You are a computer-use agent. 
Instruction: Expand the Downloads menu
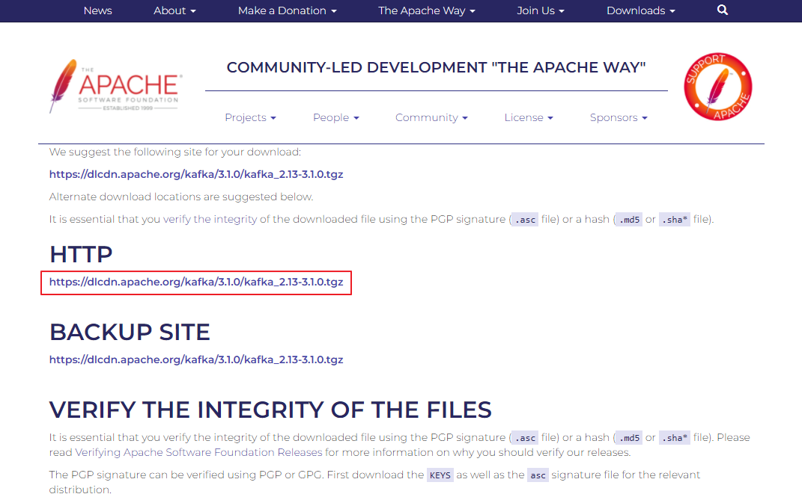click(640, 10)
